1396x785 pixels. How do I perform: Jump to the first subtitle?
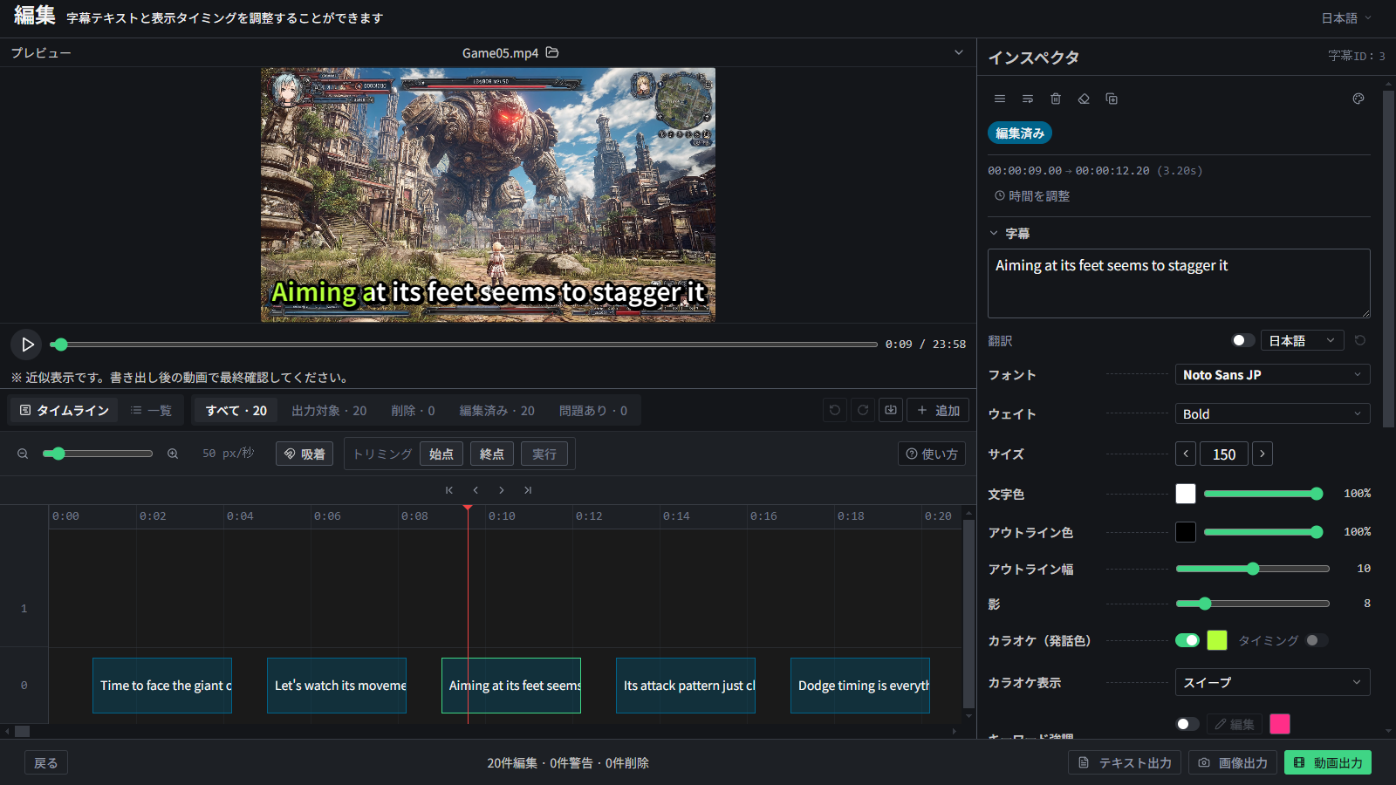(x=449, y=490)
